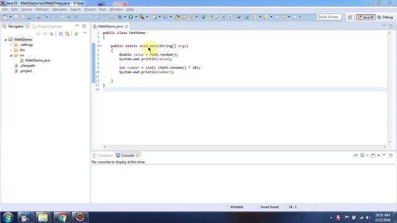Open the File menu
This screenshot has width=397, height=223.
5,9
